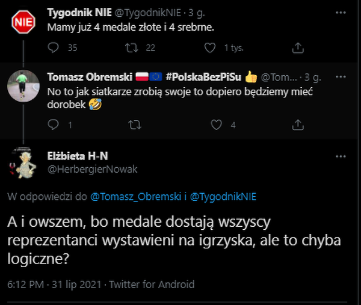Share Tomasz Obremski's reply

(297, 125)
